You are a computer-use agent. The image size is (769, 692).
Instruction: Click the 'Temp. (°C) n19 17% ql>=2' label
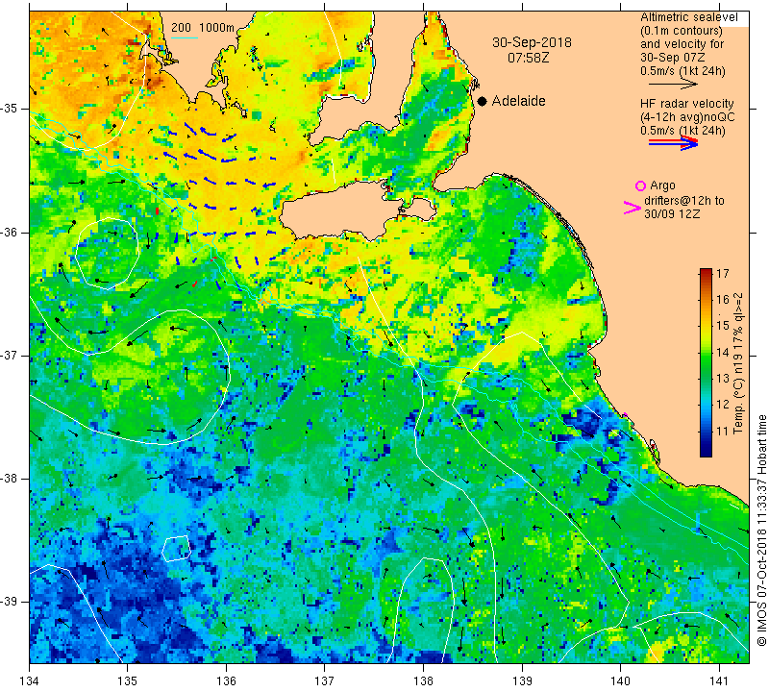tap(738, 363)
